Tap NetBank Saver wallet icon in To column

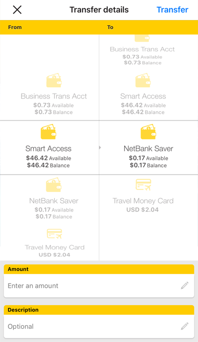(x=148, y=132)
